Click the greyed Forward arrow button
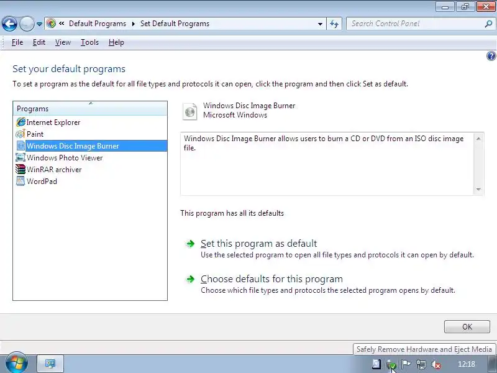 click(x=27, y=24)
